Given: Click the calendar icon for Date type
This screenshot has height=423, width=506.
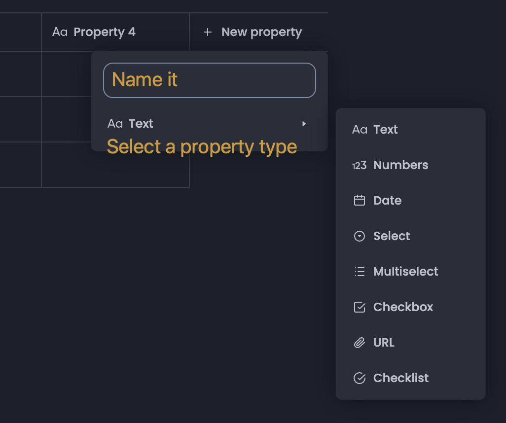Looking at the screenshot, I should (360, 201).
